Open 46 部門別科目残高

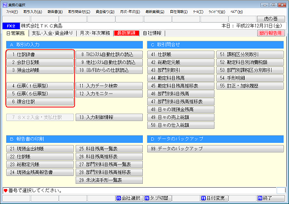click(181, 94)
